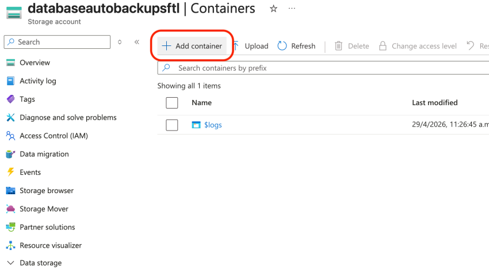Favorite this page with the star icon

click(x=273, y=9)
